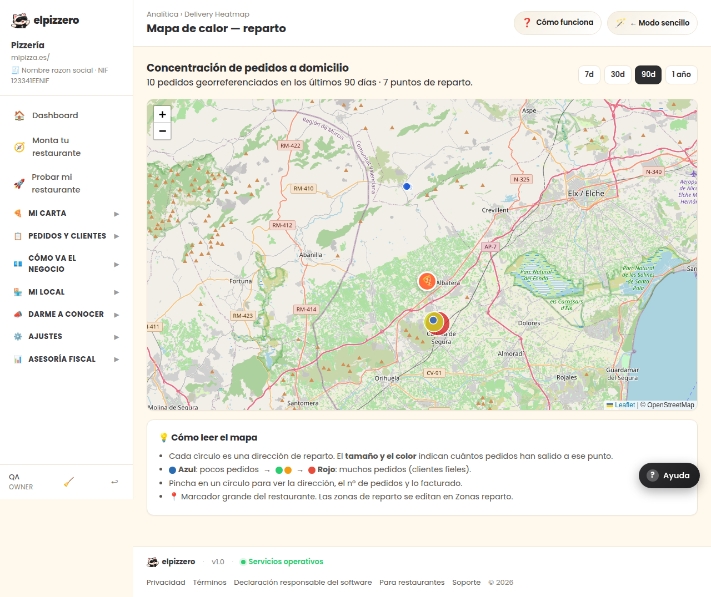
Task: Click the footer elpizzero raccoon logo
Action: tap(153, 562)
